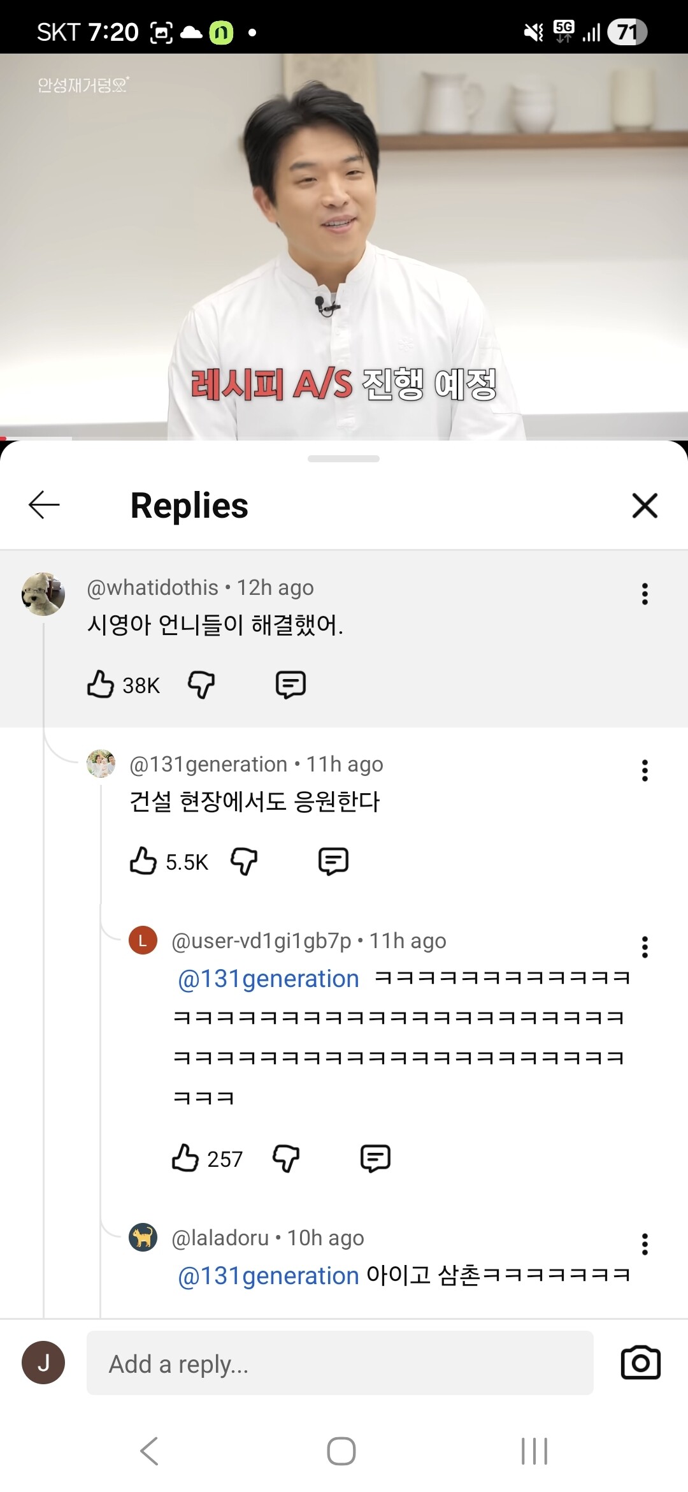This screenshot has width=688, height=1492.
Task: Reply icon under @131generation comment
Action: pos(333,861)
